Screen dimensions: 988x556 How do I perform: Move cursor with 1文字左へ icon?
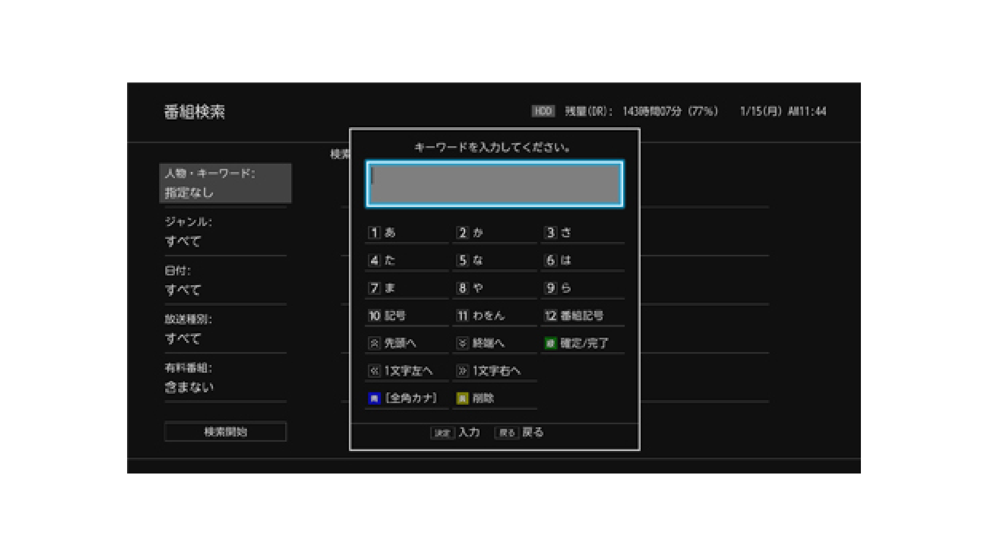374,371
